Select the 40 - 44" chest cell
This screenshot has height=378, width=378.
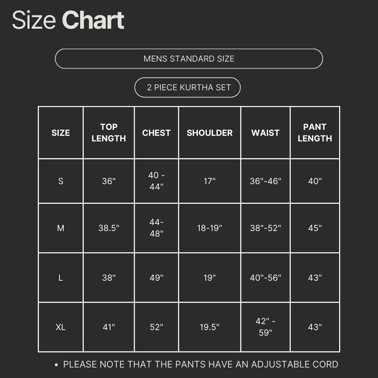coord(156,181)
